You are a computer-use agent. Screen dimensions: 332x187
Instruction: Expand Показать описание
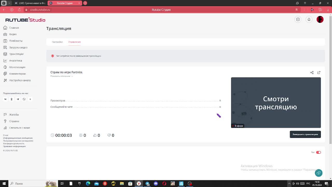point(61,76)
